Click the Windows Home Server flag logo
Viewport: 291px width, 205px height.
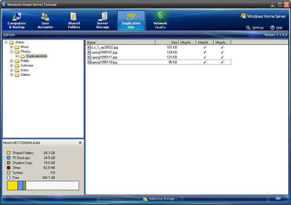243,15
